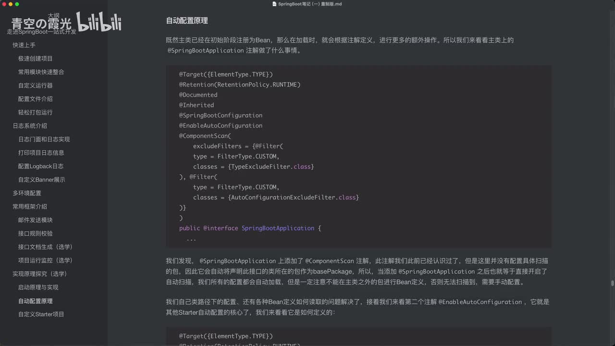This screenshot has height=346, width=615.
Task: Click inline @EnableAutoConfiguration in bottom paragraph
Action: point(480,302)
